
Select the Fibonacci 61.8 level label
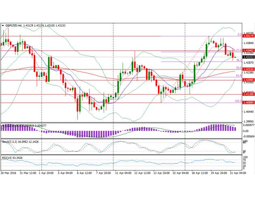(239, 76)
